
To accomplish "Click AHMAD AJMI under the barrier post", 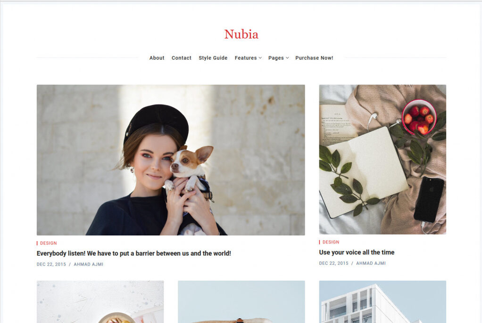I will 89,264.
